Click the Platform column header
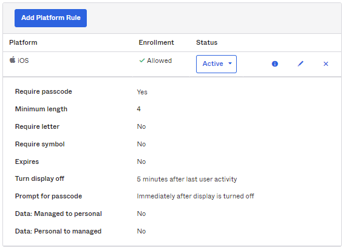343x248 pixels. [23, 42]
